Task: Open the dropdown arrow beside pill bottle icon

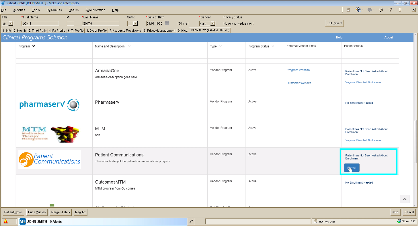Action: pyautogui.click(x=362, y=10)
